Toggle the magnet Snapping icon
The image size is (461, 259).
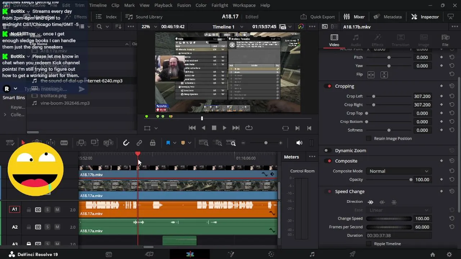tap(126, 143)
